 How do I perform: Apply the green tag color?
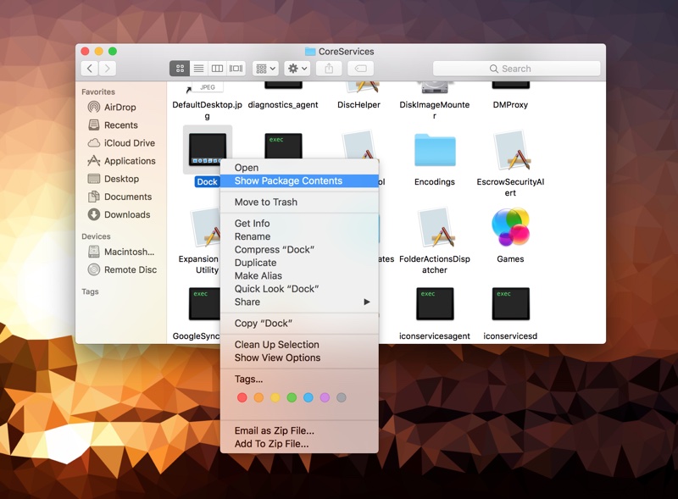[x=292, y=397]
